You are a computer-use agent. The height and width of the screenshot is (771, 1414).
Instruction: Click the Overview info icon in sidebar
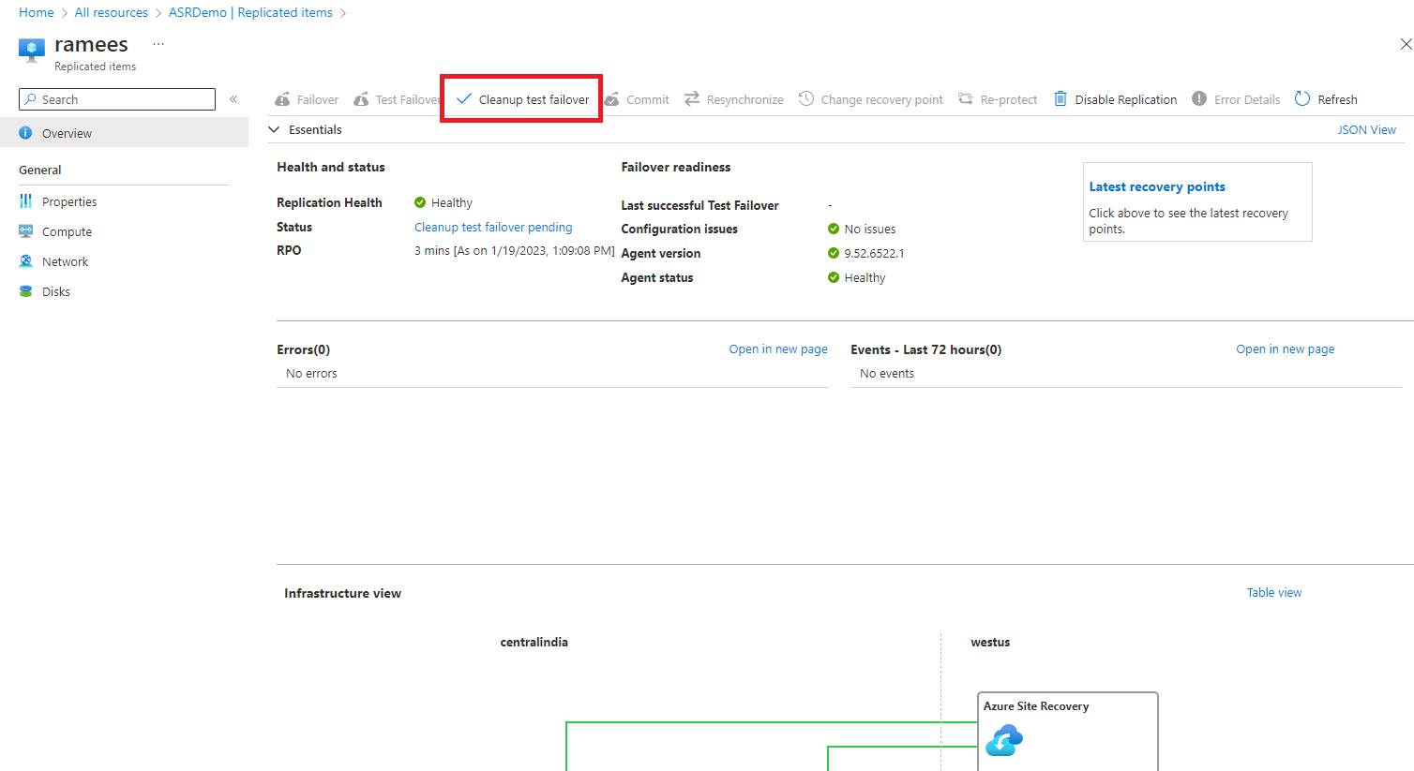click(x=25, y=133)
